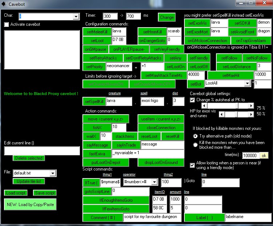Uncheck Allow looting when a person is near
This screenshot has height=226, width=273.
point(192,165)
